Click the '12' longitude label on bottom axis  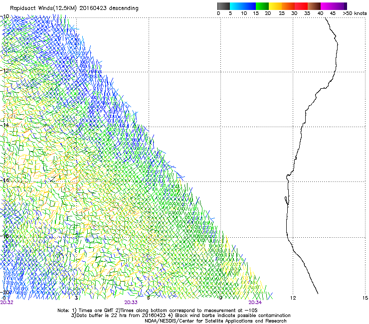click(293, 298)
